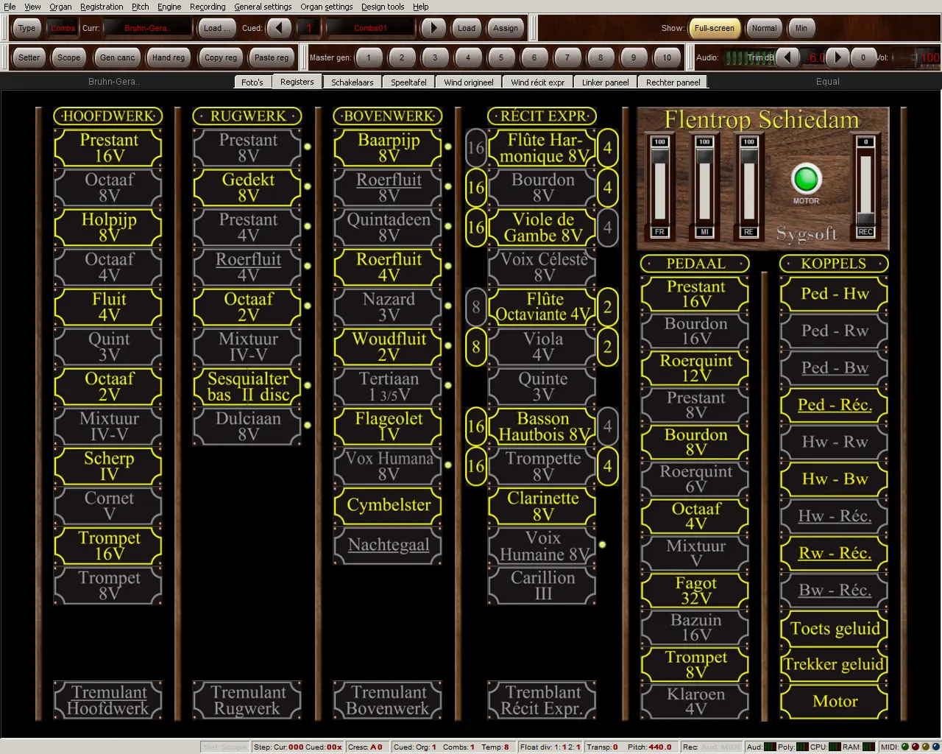Click the green MOTOR indicator lamp
This screenshot has height=754, width=942.
click(x=806, y=179)
